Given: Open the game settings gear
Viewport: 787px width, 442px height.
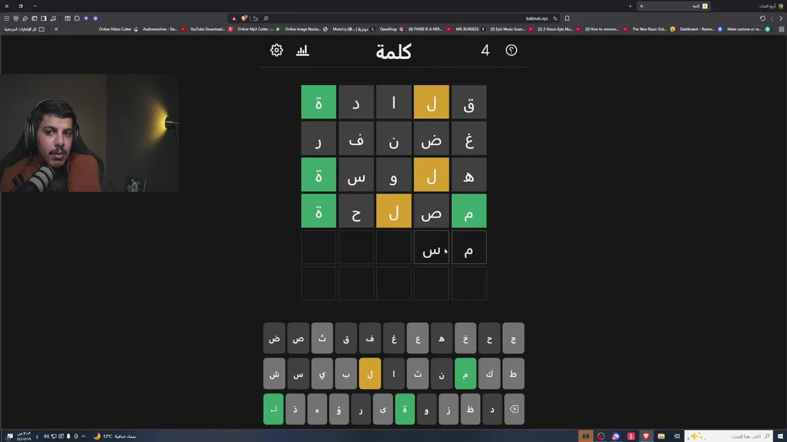Looking at the screenshot, I should pos(277,50).
